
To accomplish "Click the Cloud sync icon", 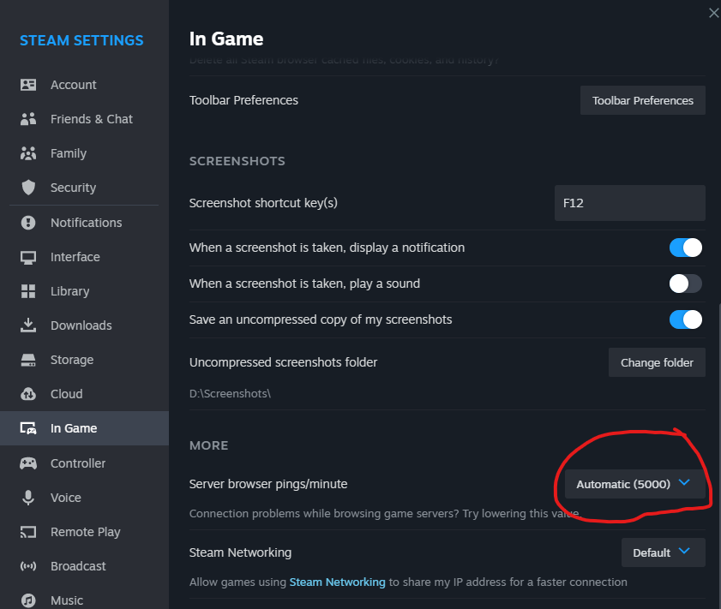I will tap(28, 394).
